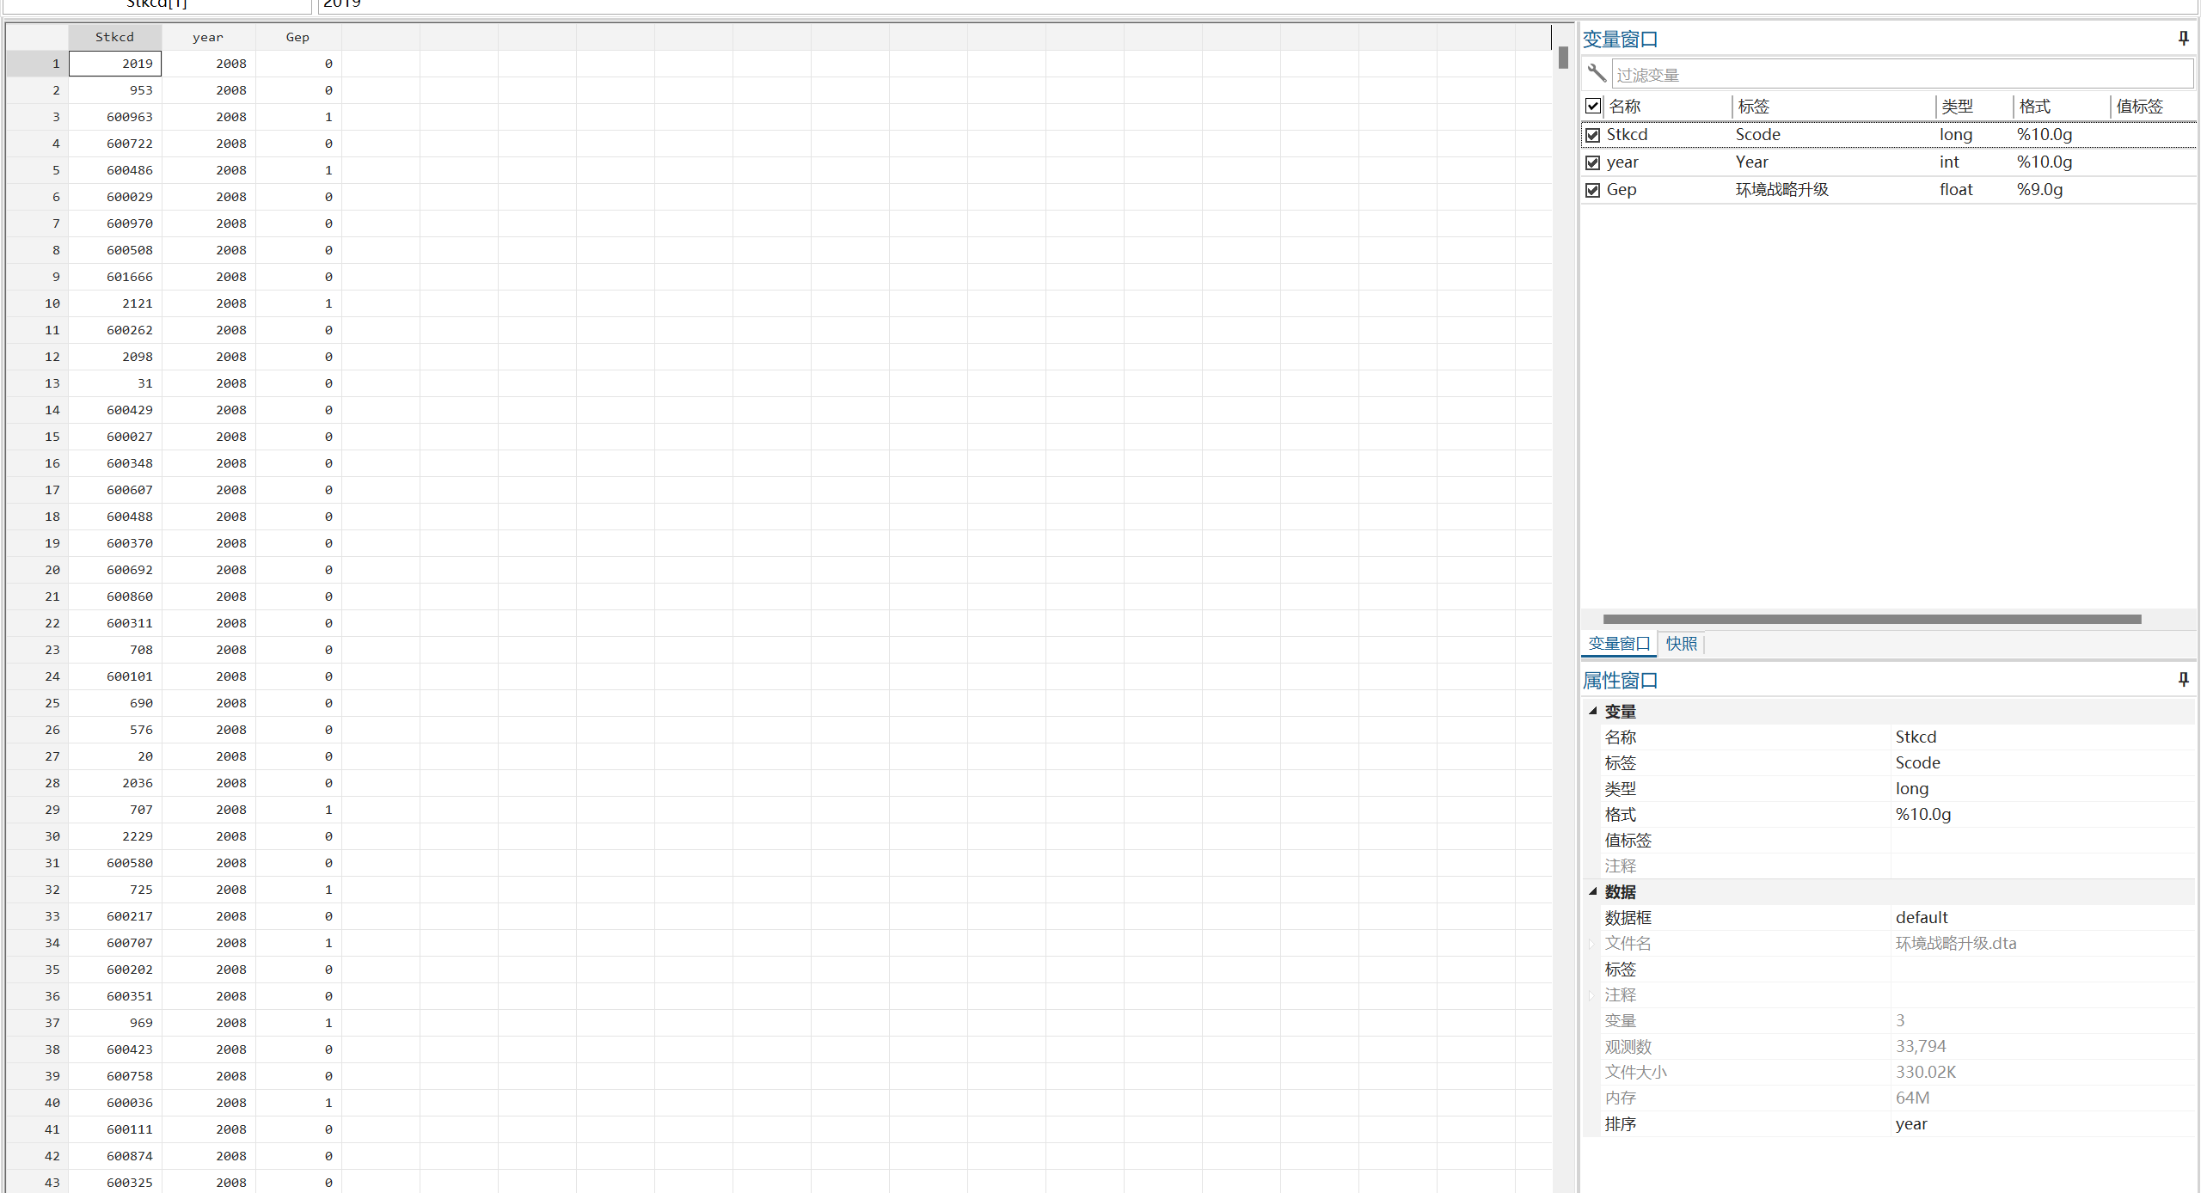This screenshot has width=2201, height=1193.
Task: Click the year column header
Action: coord(208,37)
